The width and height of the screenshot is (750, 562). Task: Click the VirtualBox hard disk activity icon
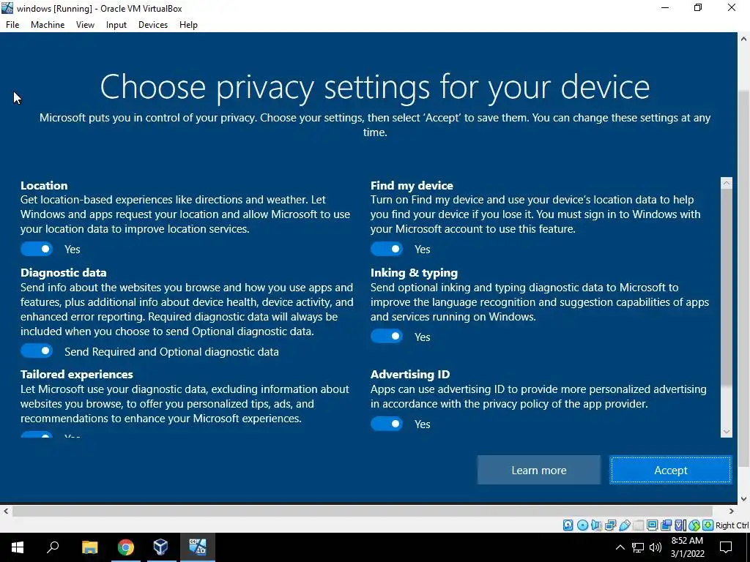tap(568, 525)
